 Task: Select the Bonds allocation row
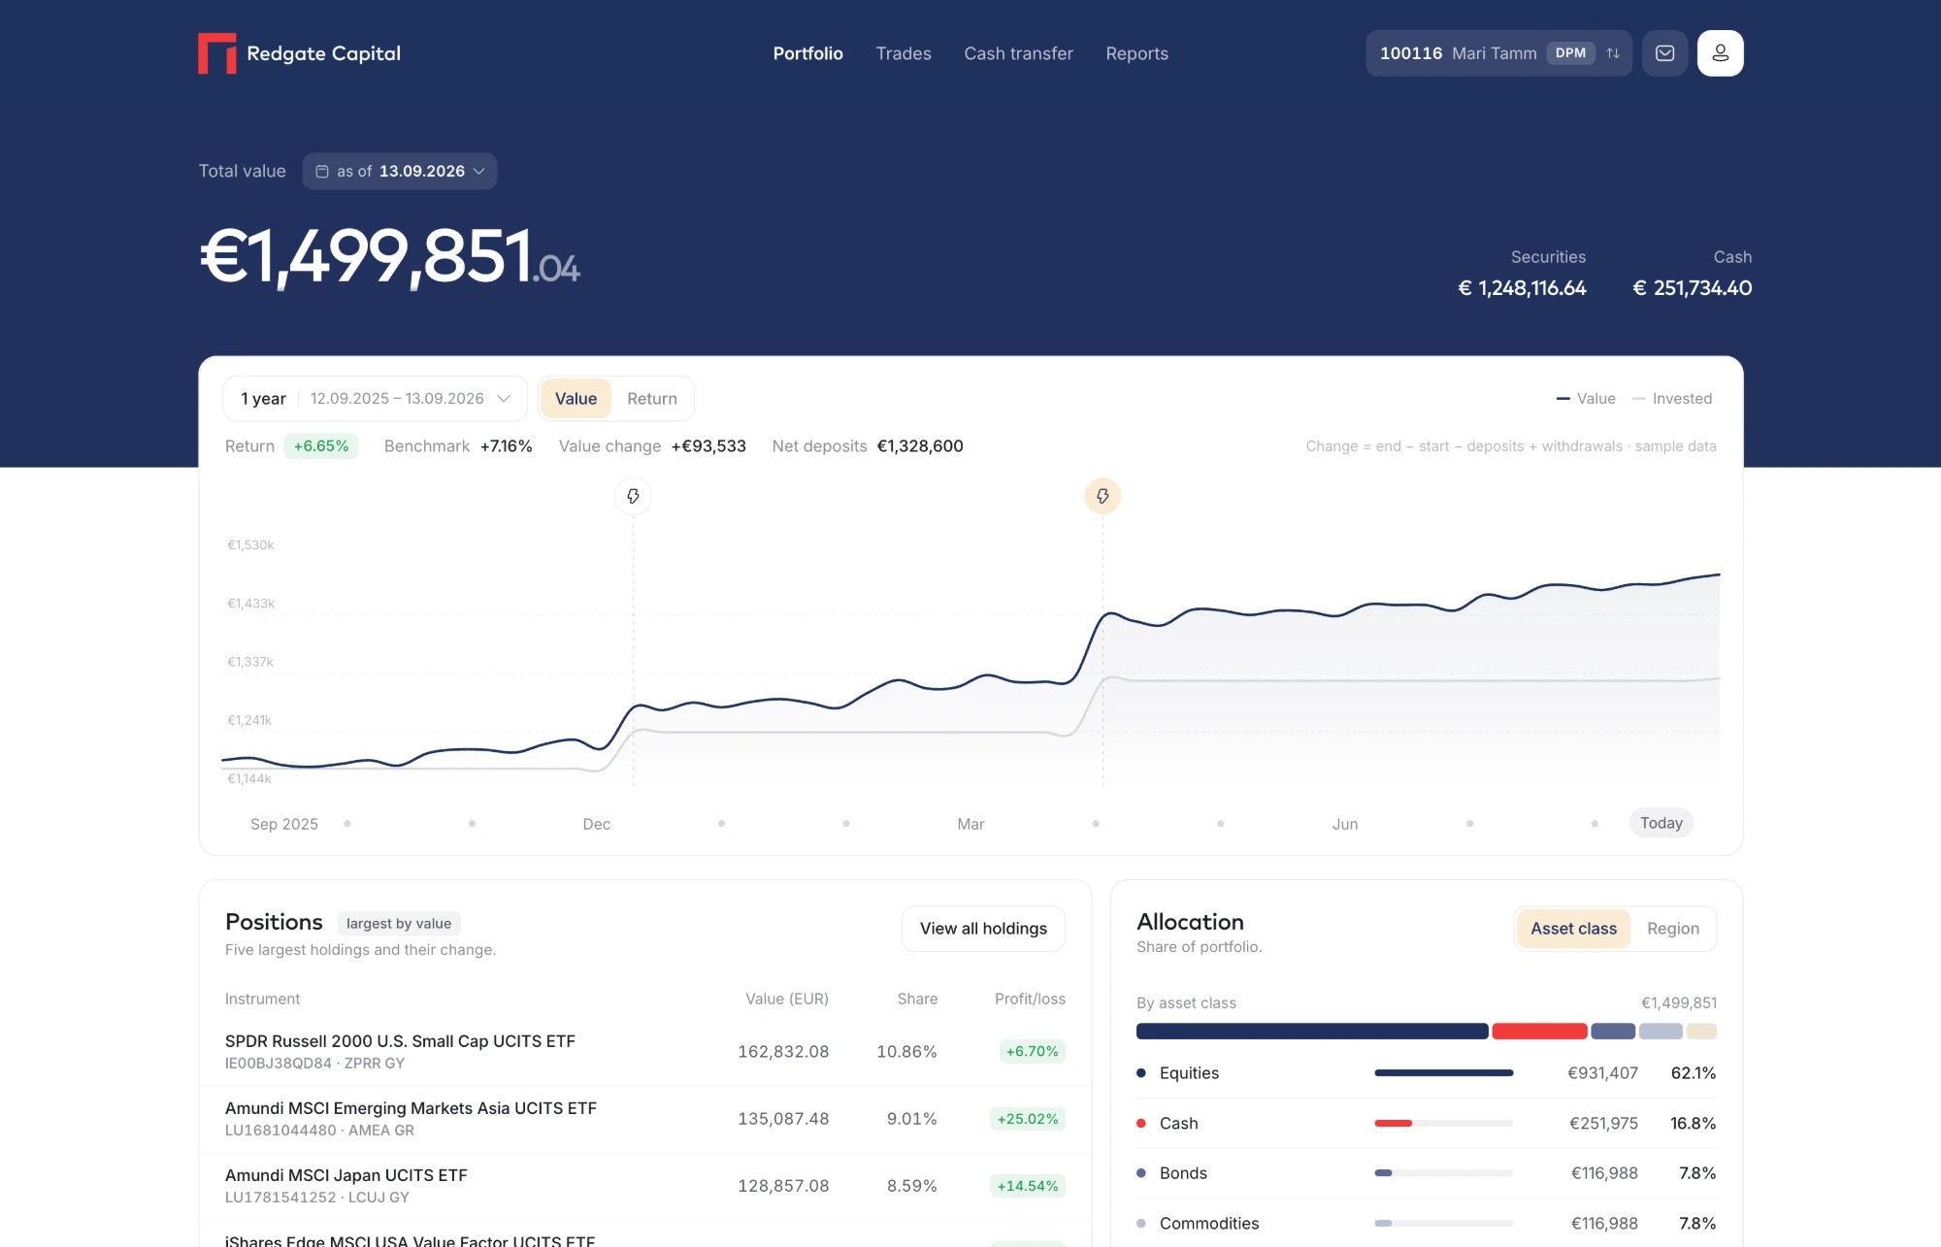pyautogui.click(x=1426, y=1173)
